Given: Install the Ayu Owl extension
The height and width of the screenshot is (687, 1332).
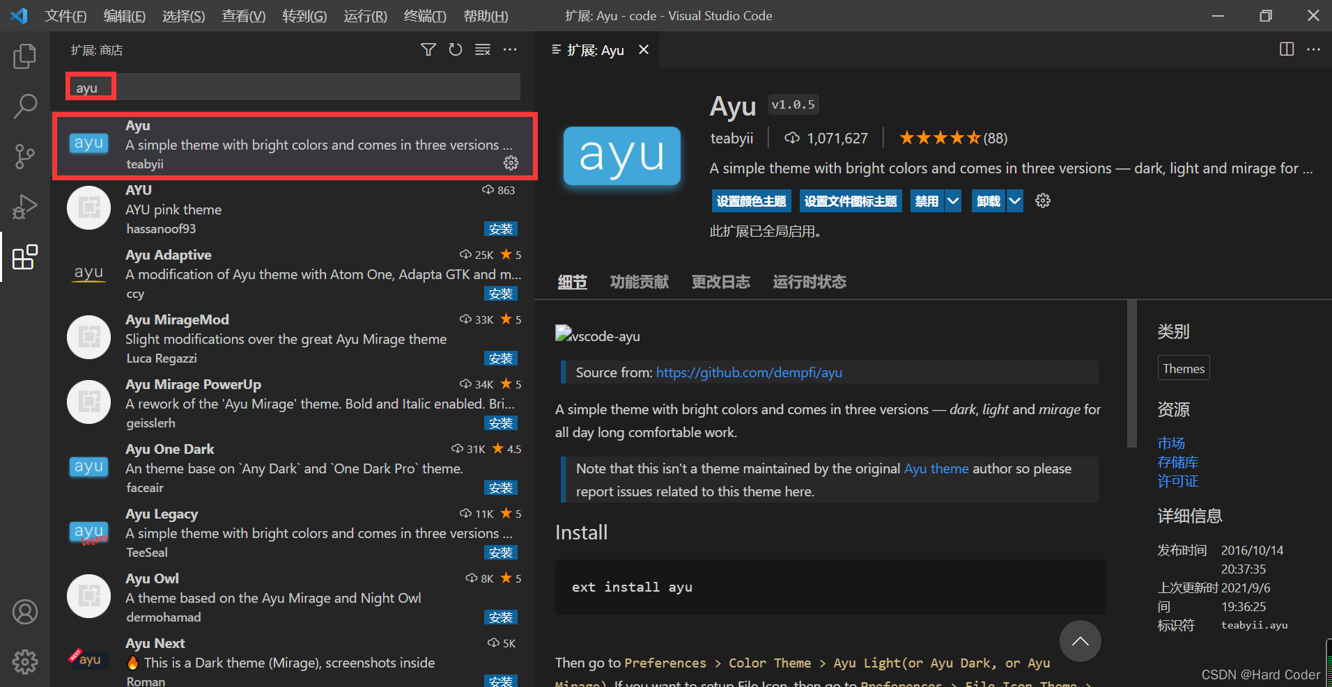Looking at the screenshot, I should [x=501, y=617].
